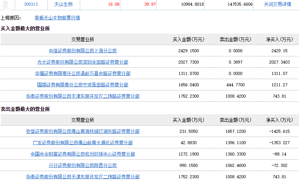Image resolution: width=299 pixels, height=182 pixels.
Task: Select sell amount 1062.4600
Action: tap(235, 165)
